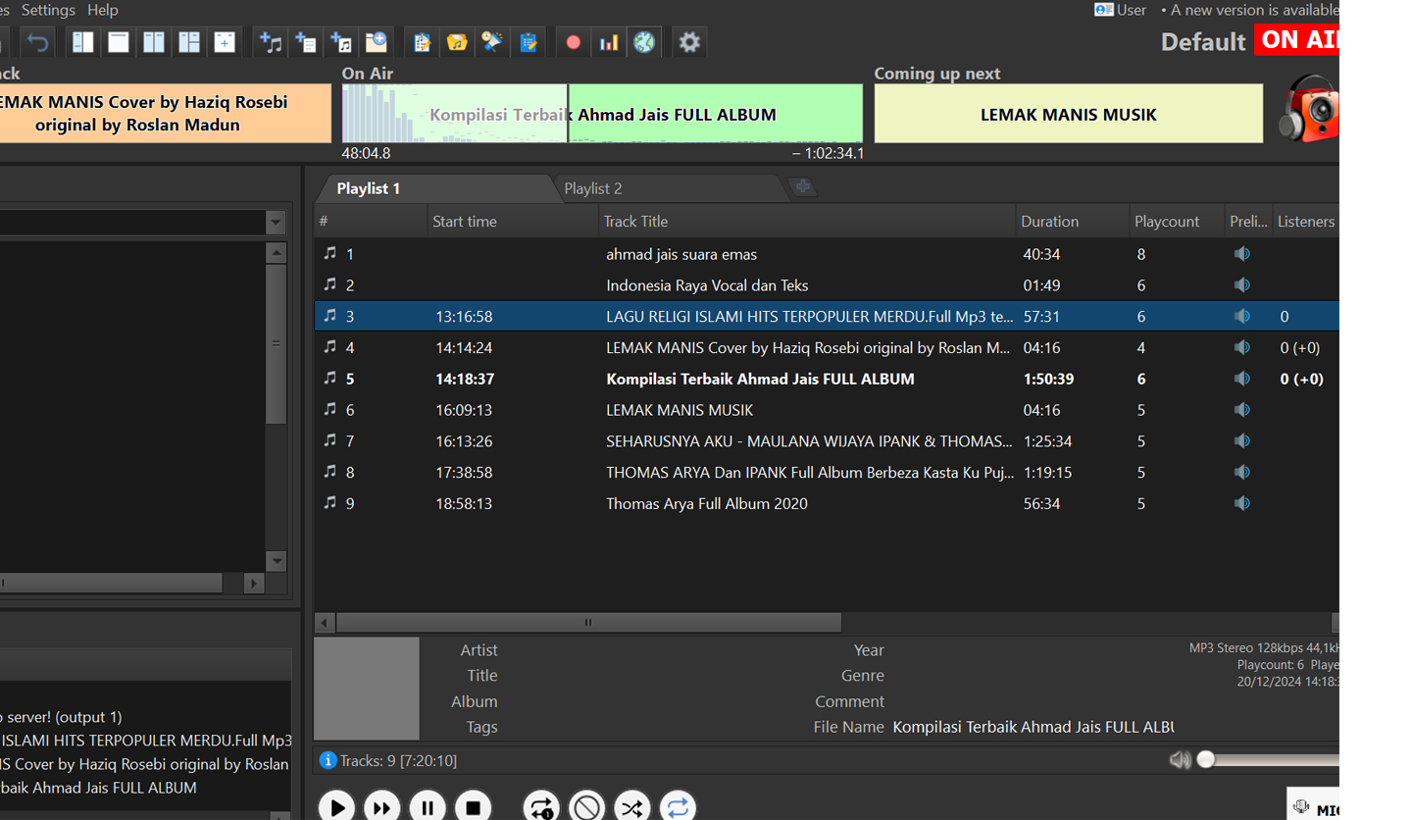This screenshot has width=1412, height=820.
Task: Open the Settings gear icon
Action: [x=688, y=41]
